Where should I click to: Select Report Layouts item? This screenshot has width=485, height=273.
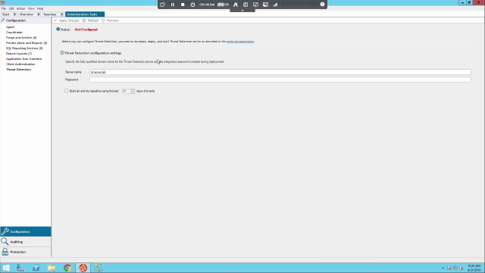19,54
